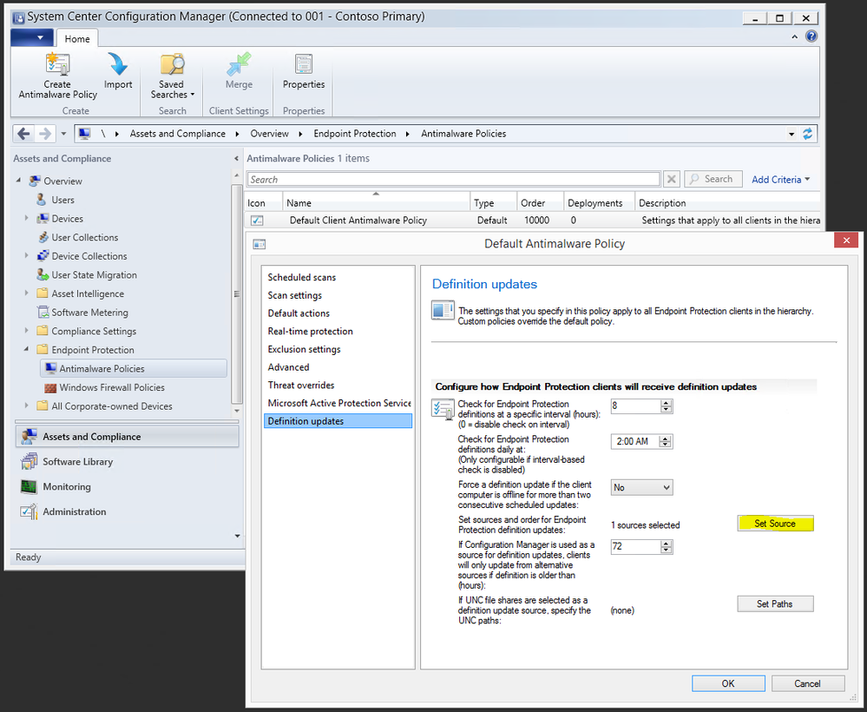Click the Set Paths button
Image resolution: width=867 pixels, height=712 pixels.
point(775,603)
